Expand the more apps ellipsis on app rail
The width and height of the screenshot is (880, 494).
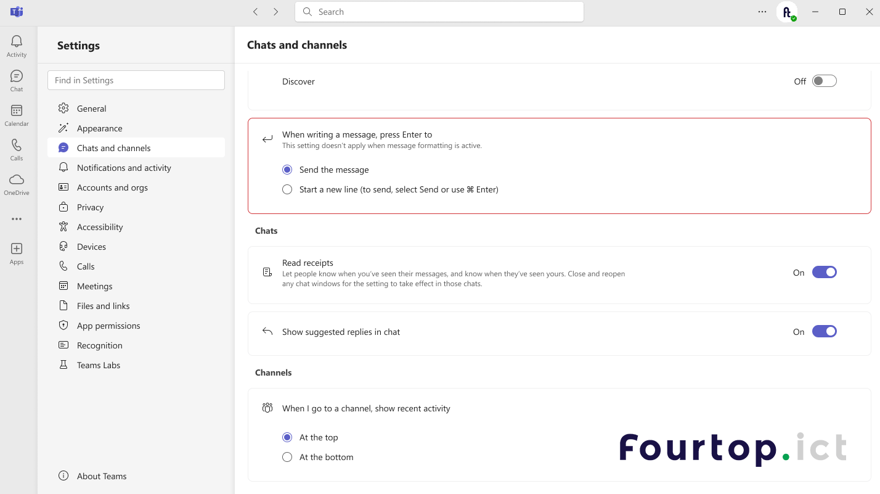17,219
